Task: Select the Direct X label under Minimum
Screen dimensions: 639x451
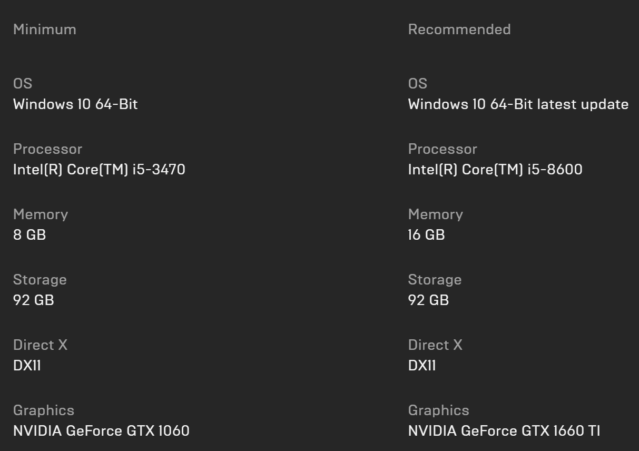Action: pyautogui.click(x=41, y=345)
